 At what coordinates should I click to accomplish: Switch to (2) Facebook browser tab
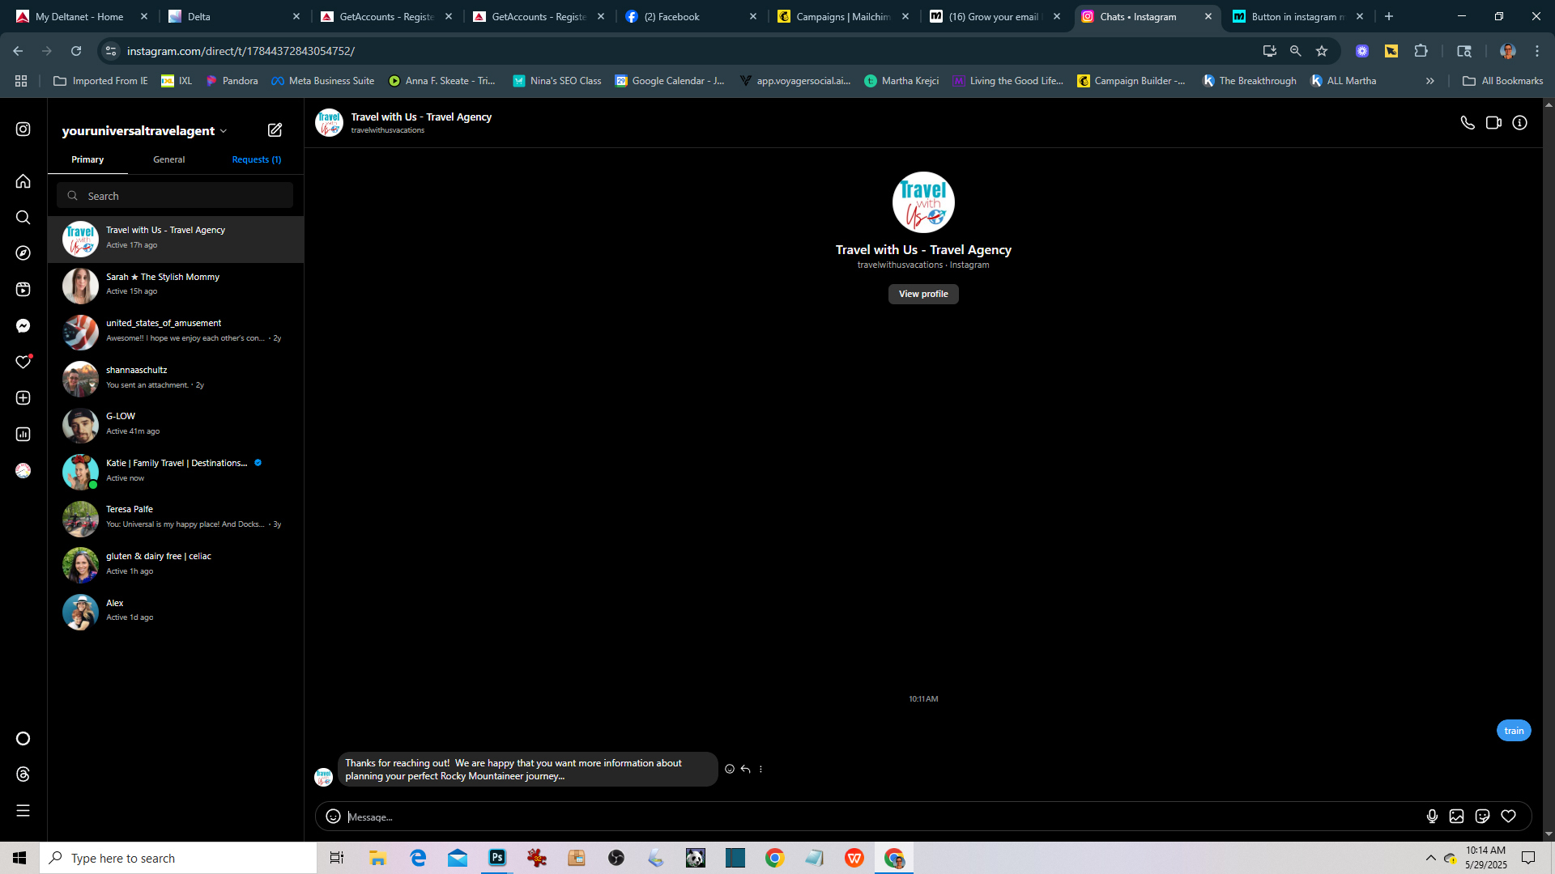692,16
